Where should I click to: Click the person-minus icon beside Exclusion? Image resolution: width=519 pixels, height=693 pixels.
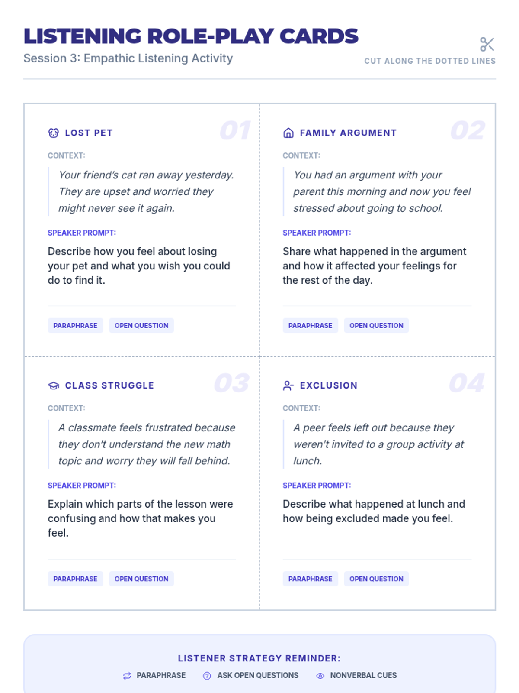click(288, 385)
